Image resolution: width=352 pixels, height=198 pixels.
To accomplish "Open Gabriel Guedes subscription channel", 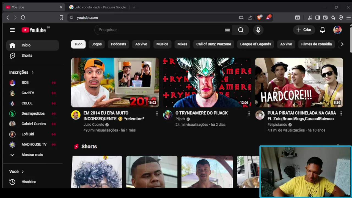I will point(32,124).
